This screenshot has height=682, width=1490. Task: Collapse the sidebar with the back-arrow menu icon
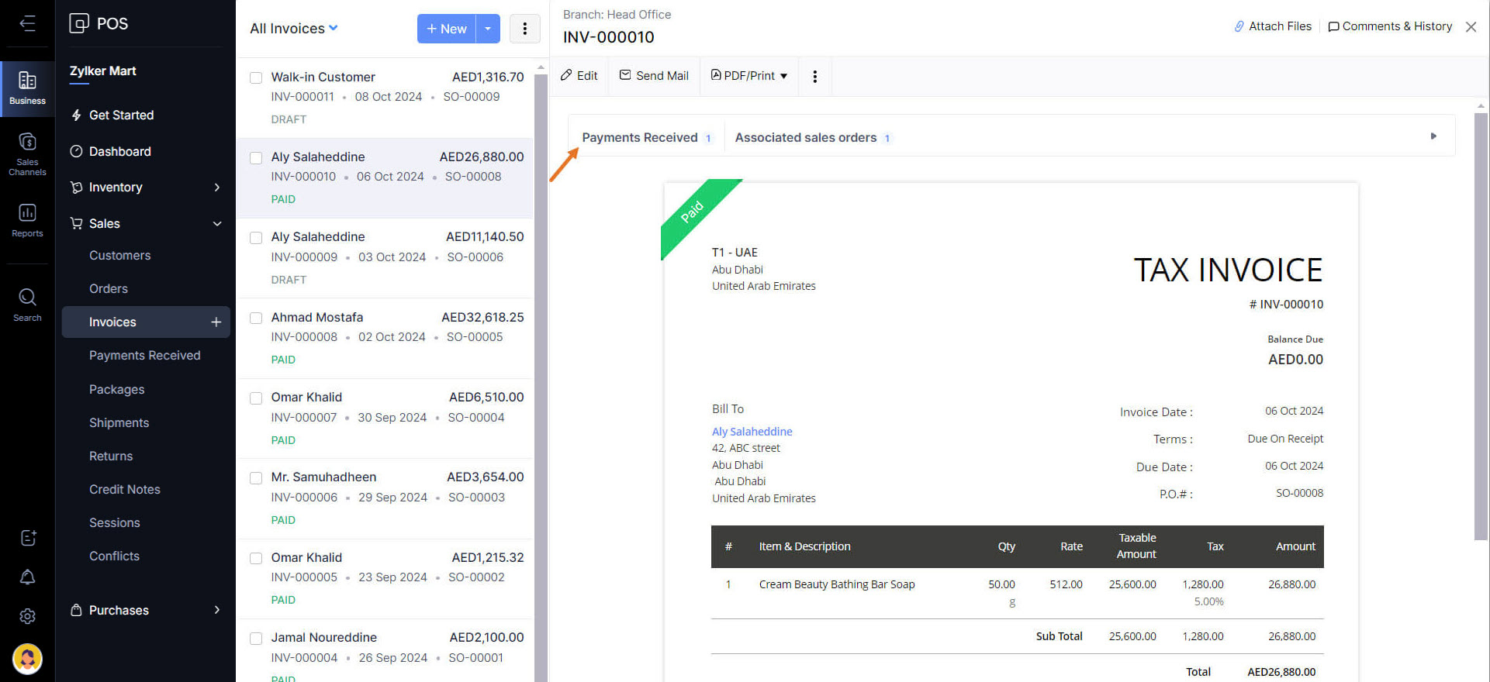pos(27,23)
